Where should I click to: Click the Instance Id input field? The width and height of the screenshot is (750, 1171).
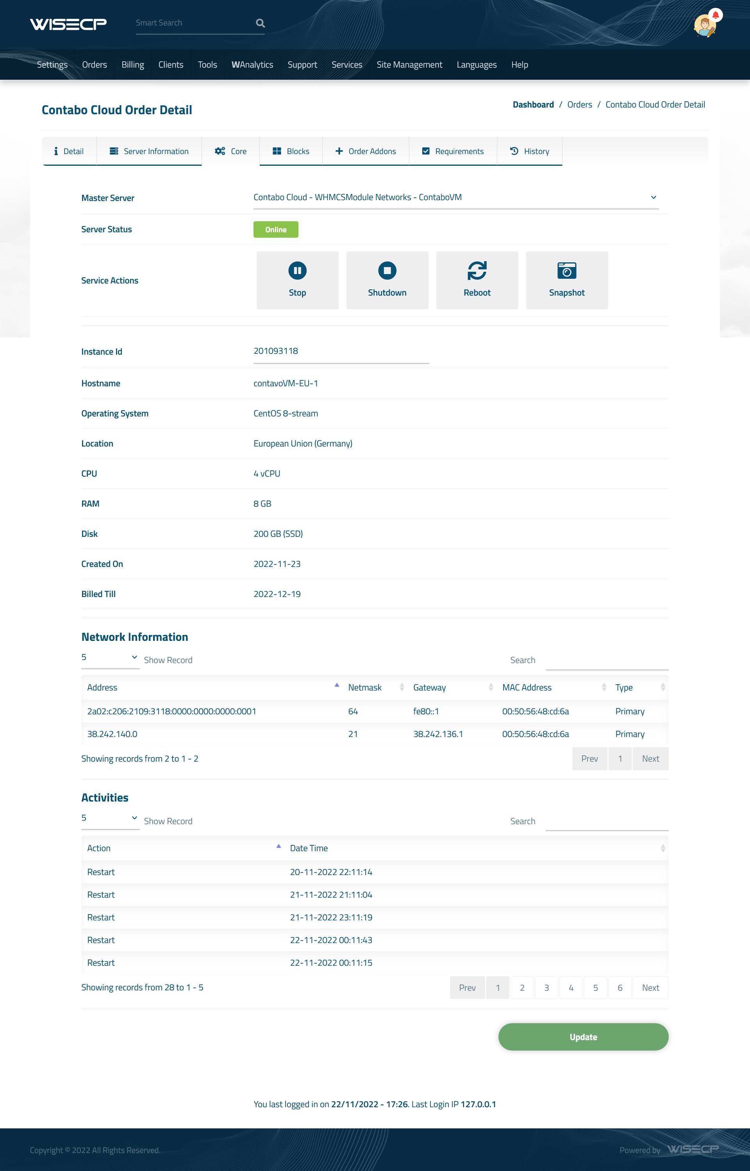pyautogui.click(x=341, y=351)
